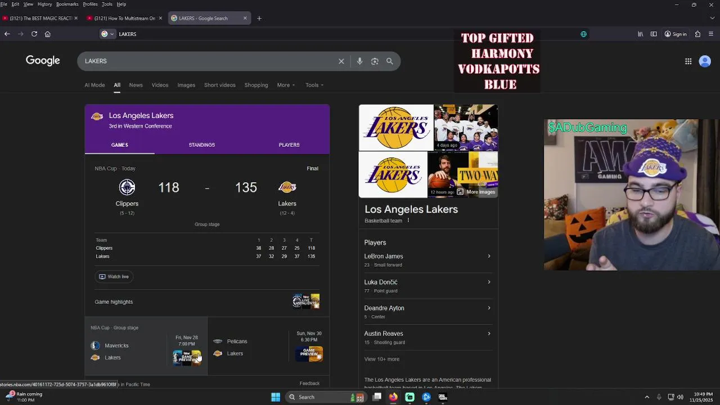Open volume control in system tray

click(680, 397)
